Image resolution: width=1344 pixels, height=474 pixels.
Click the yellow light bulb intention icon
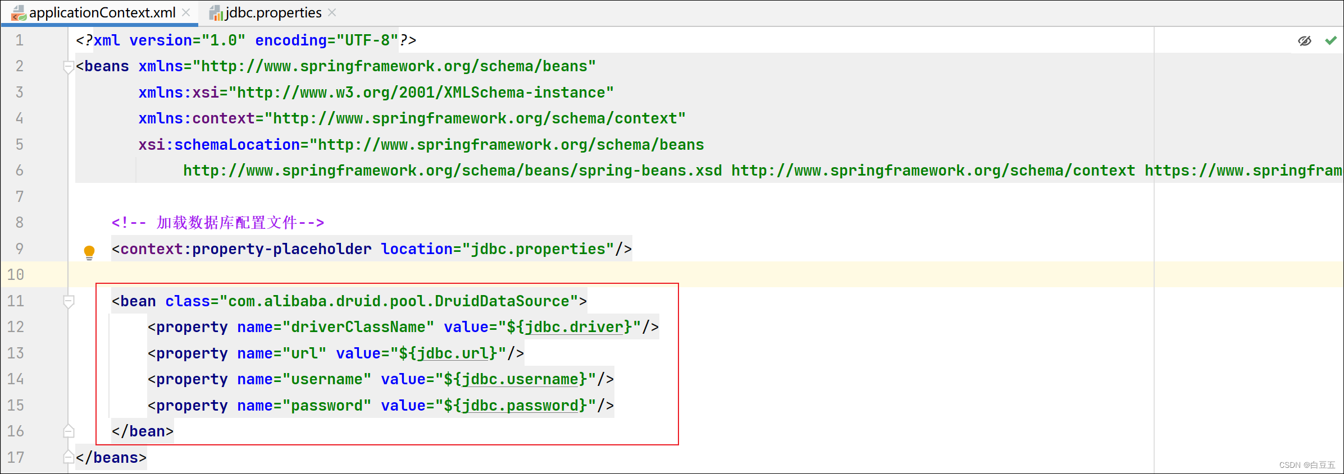(89, 252)
